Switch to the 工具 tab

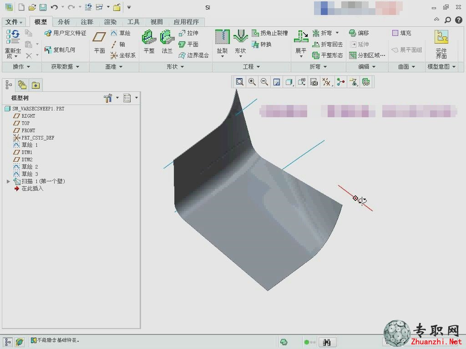tap(133, 22)
